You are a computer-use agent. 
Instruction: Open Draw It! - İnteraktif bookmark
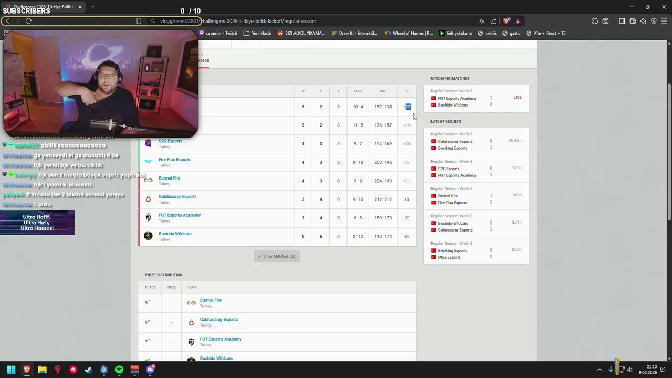click(354, 33)
